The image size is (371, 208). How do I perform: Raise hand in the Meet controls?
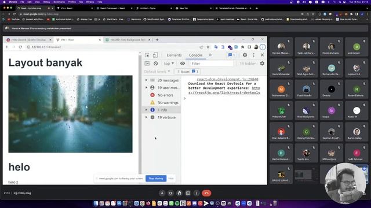pos(179,193)
